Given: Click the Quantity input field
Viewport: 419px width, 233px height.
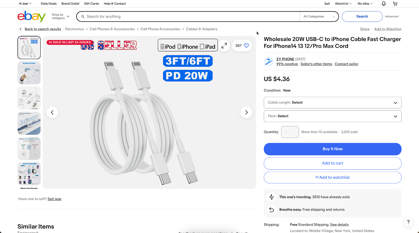Looking at the screenshot, I should click(290, 132).
